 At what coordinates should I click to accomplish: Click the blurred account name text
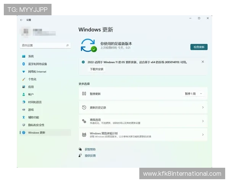coord(44,32)
